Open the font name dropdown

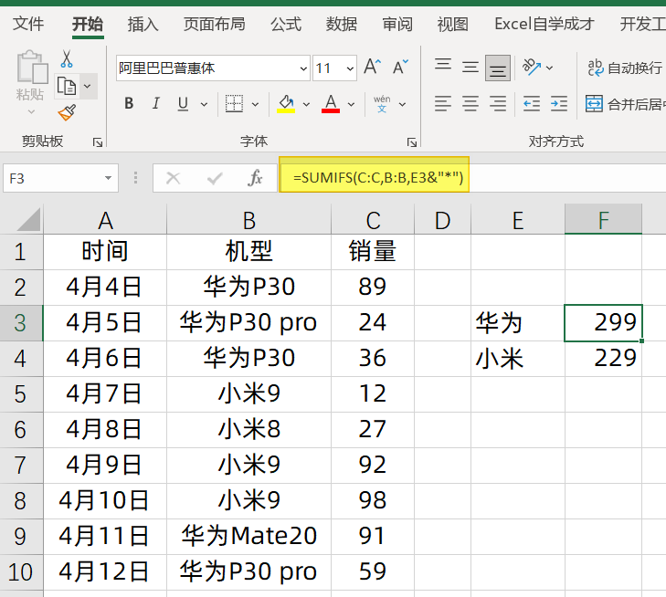[x=303, y=68]
